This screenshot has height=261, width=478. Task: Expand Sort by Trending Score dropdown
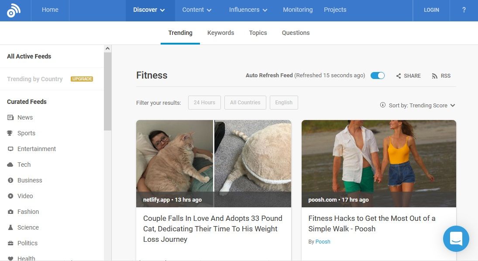tap(418, 105)
